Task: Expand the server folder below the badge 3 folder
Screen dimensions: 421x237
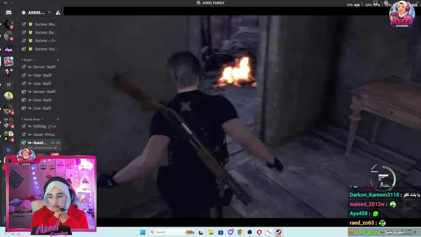Action: point(9,122)
